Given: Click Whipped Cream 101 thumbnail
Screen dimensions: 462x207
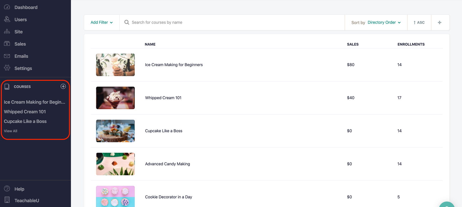Looking at the screenshot, I should click(115, 98).
